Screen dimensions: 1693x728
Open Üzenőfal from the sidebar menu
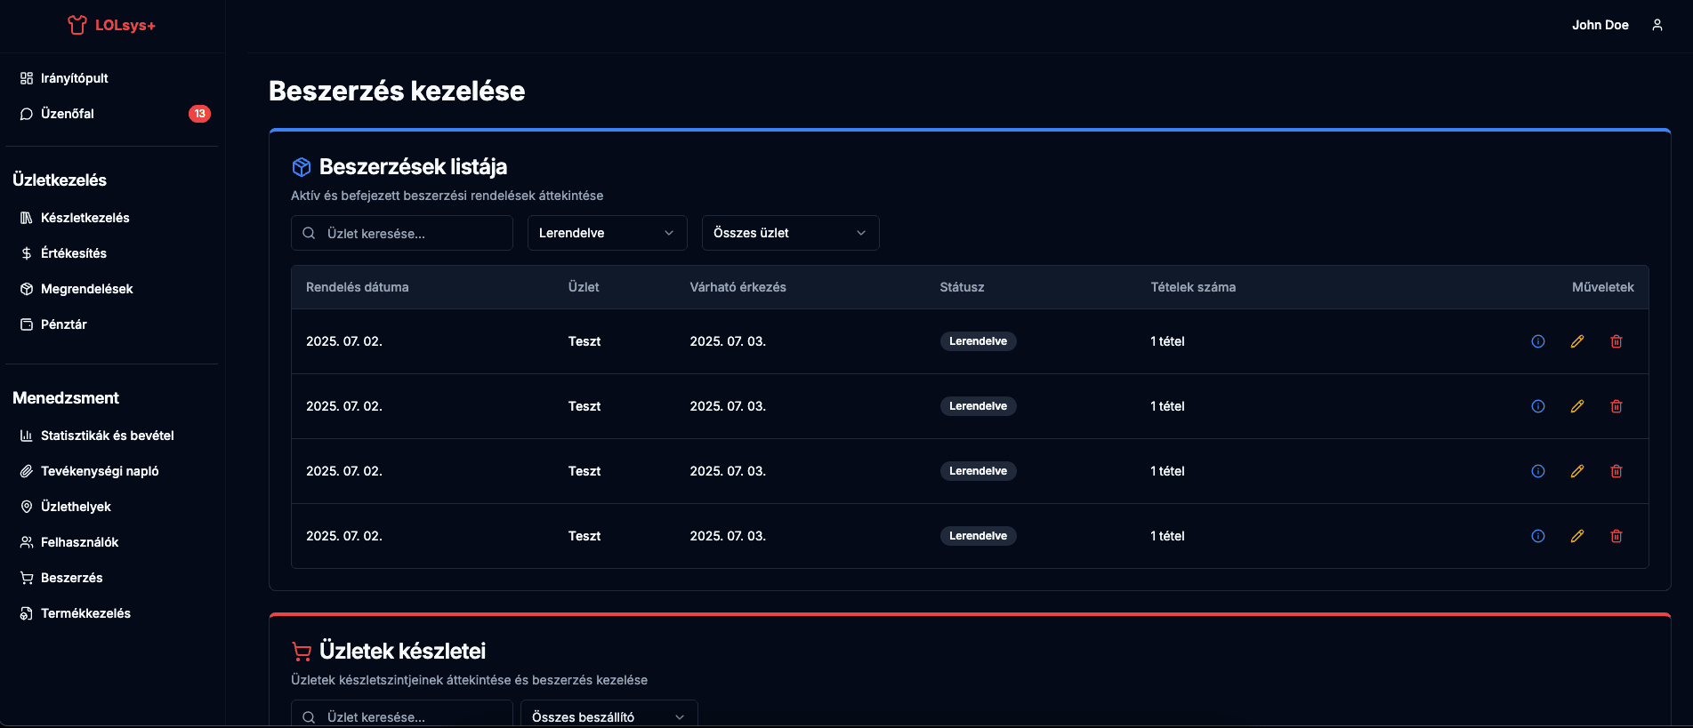[x=68, y=114]
